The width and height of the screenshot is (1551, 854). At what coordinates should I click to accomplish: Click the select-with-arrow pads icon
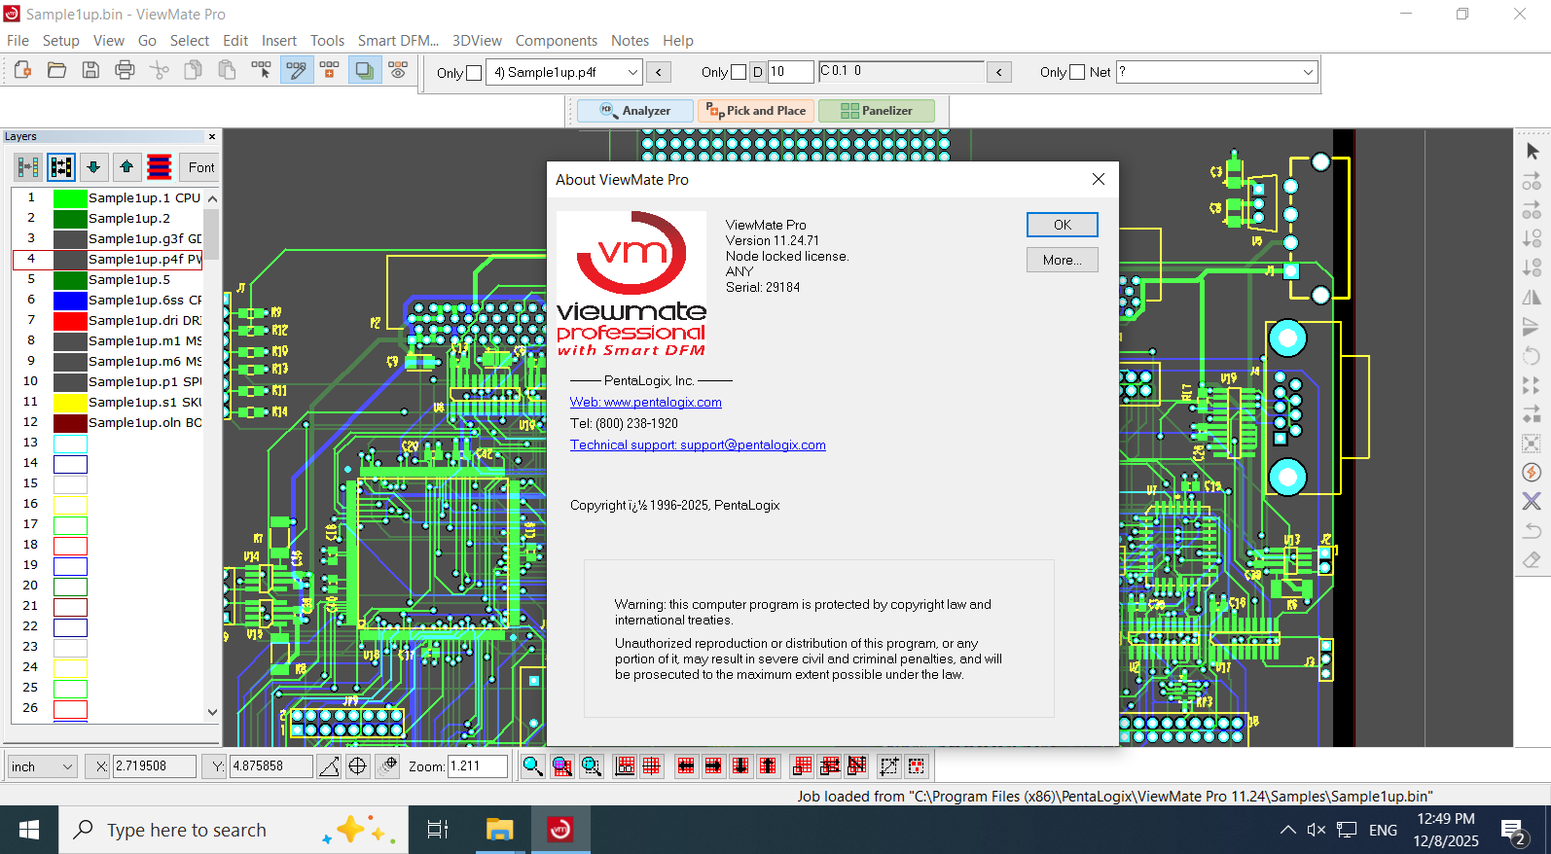click(262, 70)
